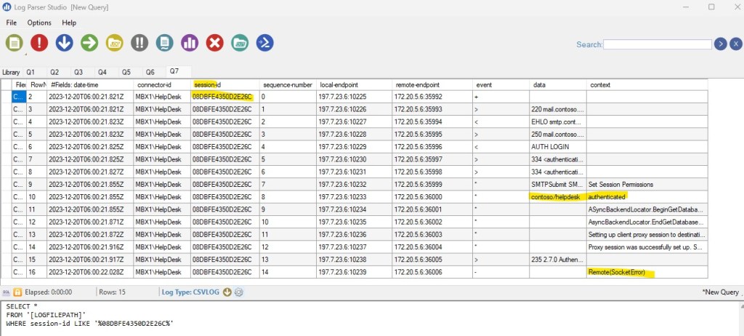The width and height of the screenshot is (744, 336).
Task: Open the log settings gear icon
Action: tap(239, 292)
